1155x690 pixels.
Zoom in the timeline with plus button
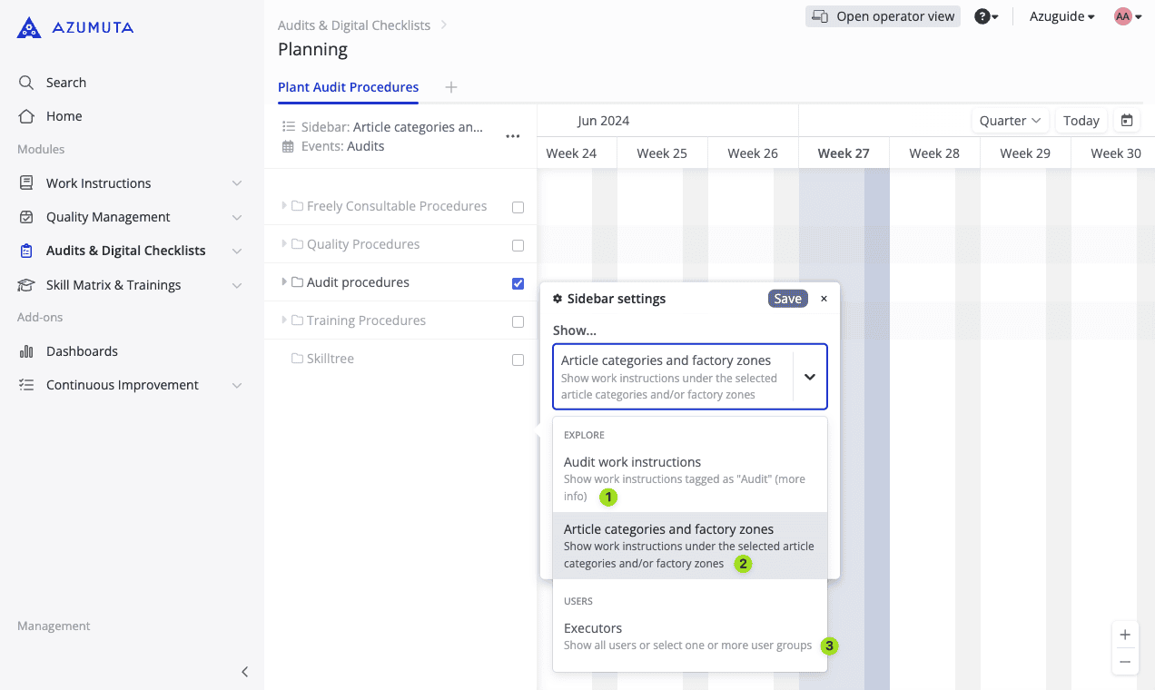click(1125, 635)
